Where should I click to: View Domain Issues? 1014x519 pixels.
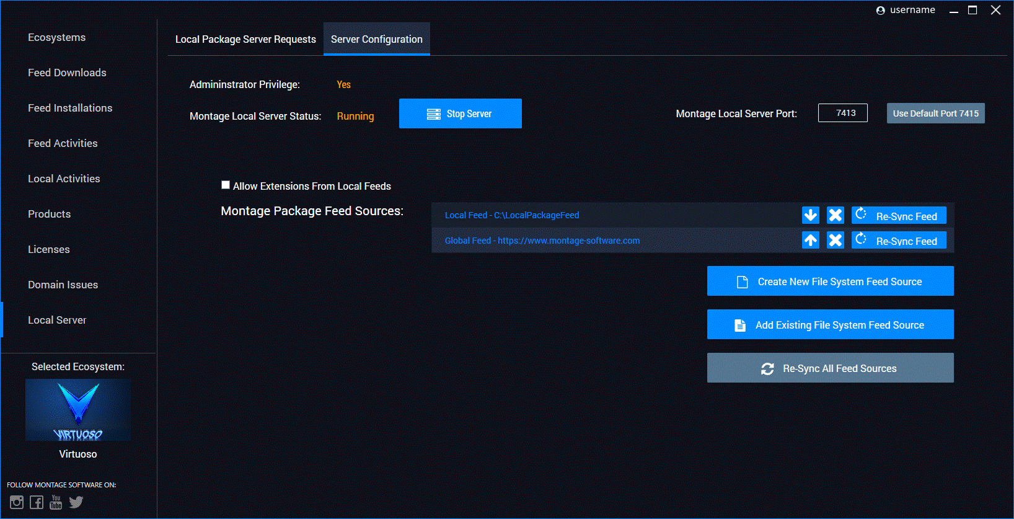pos(63,285)
